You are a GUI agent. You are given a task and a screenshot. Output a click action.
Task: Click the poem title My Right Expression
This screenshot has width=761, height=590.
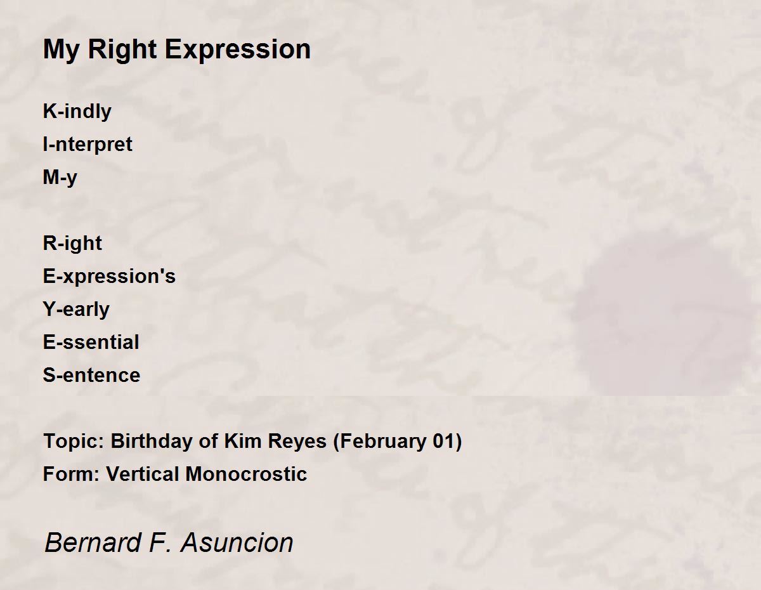pos(177,49)
